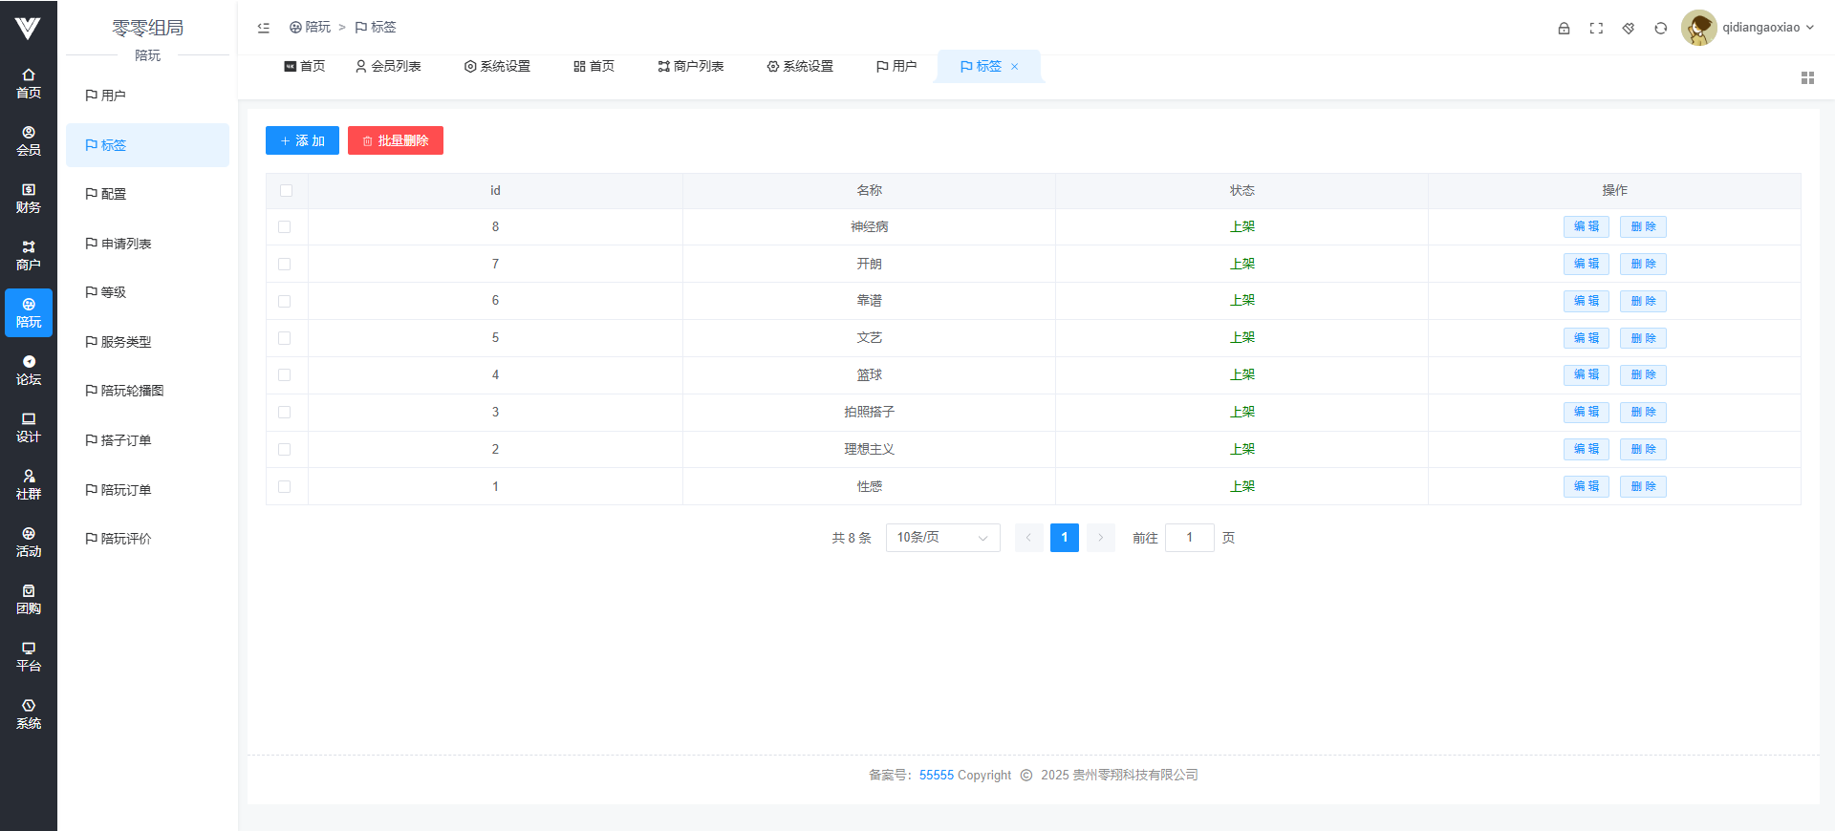Viewport: 1835px width, 831px height.
Task: Toggle fullscreen mode icon
Action: [x=1596, y=28]
